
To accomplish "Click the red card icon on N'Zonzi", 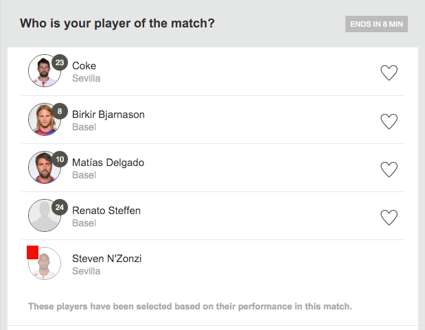I will pyautogui.click(x=32, y=252).
